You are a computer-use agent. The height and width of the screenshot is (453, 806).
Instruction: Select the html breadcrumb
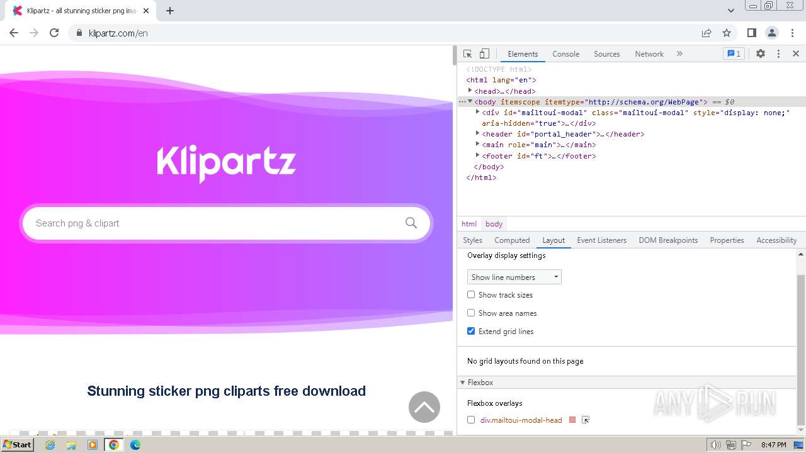pyautogui.click(x=469, y=224)
